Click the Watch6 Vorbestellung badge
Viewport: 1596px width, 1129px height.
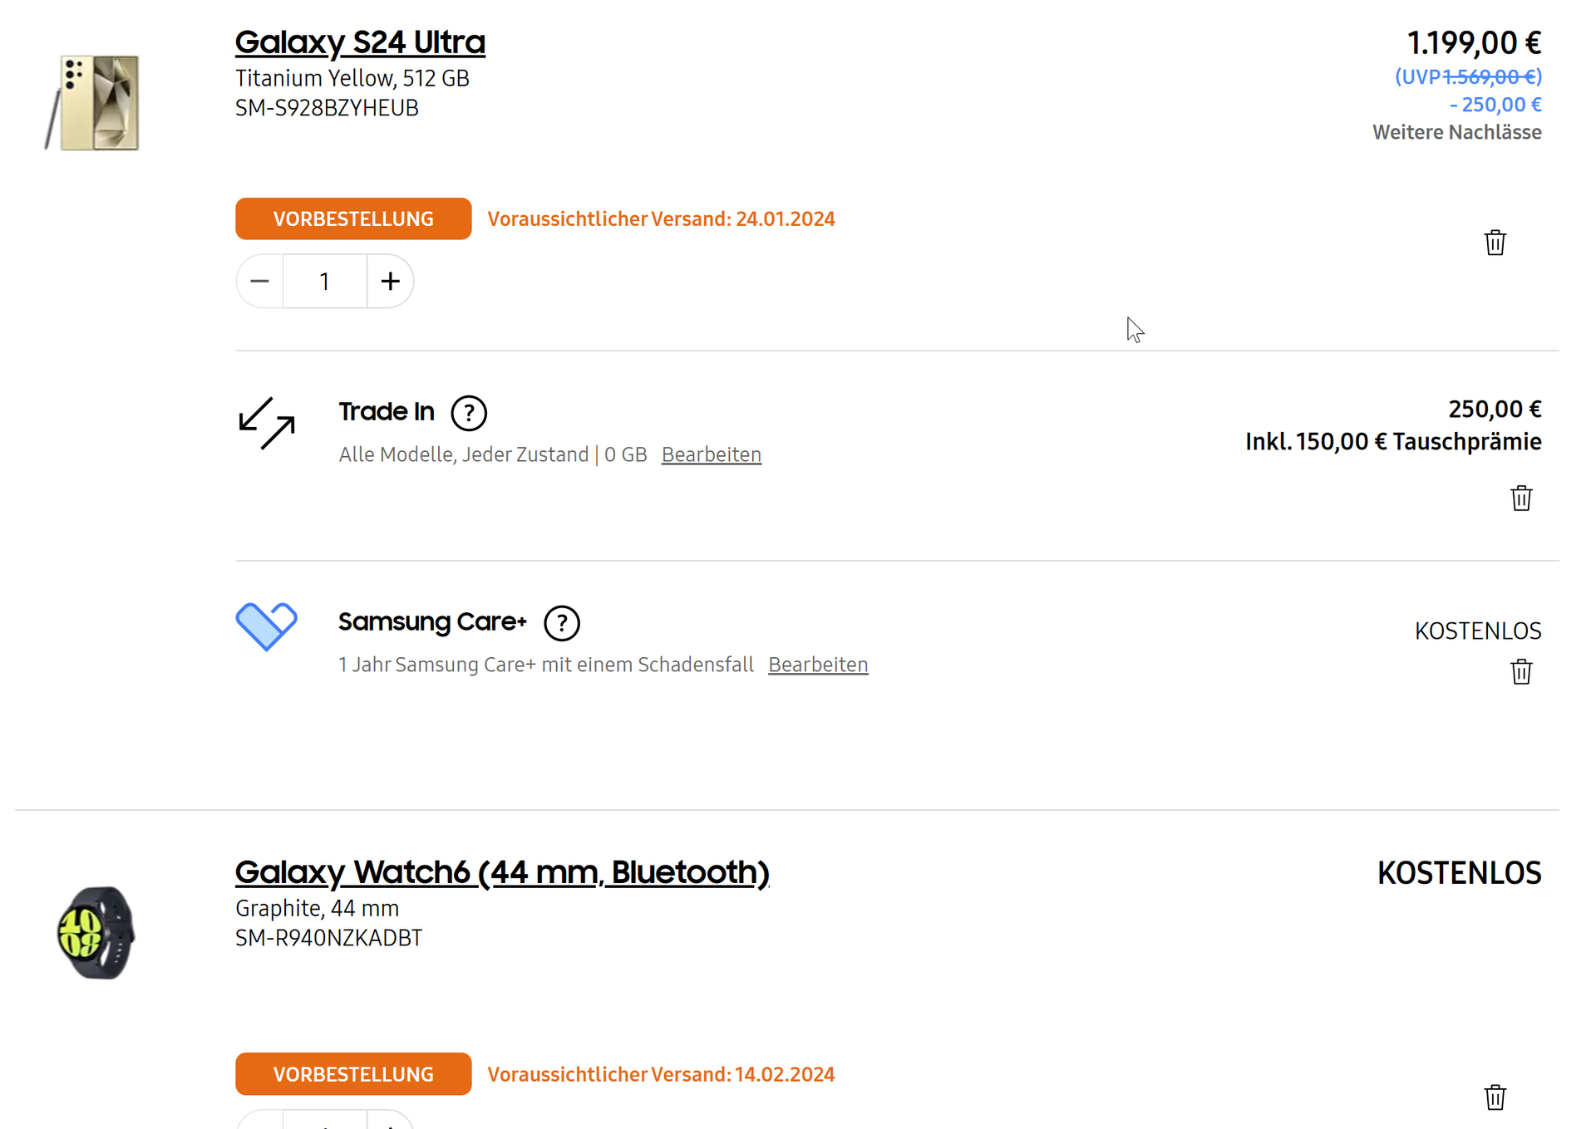[x=353, y=1074]
